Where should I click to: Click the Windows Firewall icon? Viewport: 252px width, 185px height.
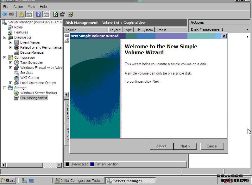[16, 68]
